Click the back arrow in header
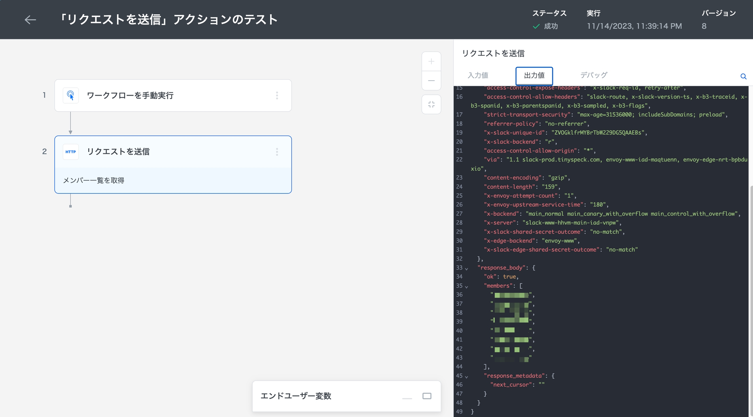The height and width of the screenshot is (417, 753). (x=30, y=20)
